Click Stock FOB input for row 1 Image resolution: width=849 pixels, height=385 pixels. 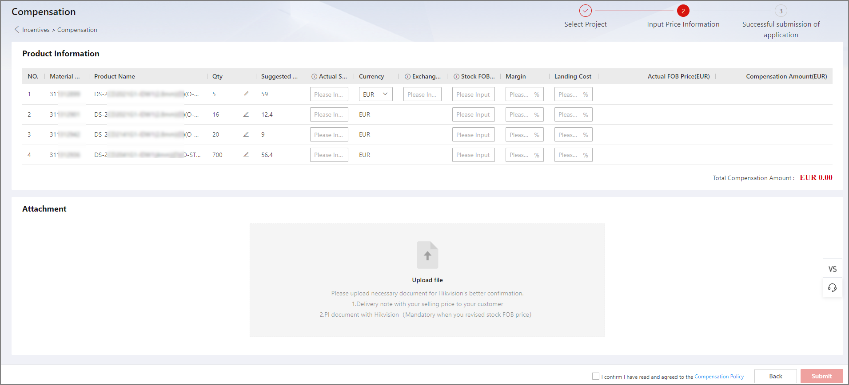[x=474, y=94]
